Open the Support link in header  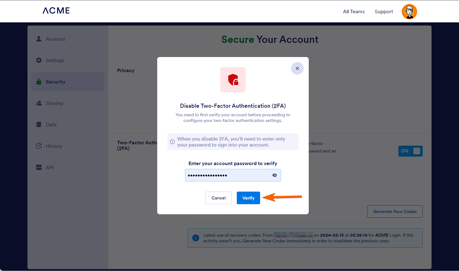[384, 12]
